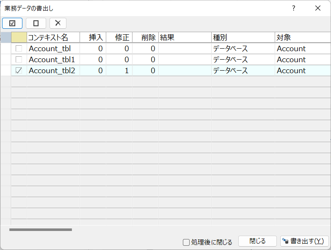Check the Account_tbl1 row checkbox
This screenshot has width=331, height=250.
point(19,60)
